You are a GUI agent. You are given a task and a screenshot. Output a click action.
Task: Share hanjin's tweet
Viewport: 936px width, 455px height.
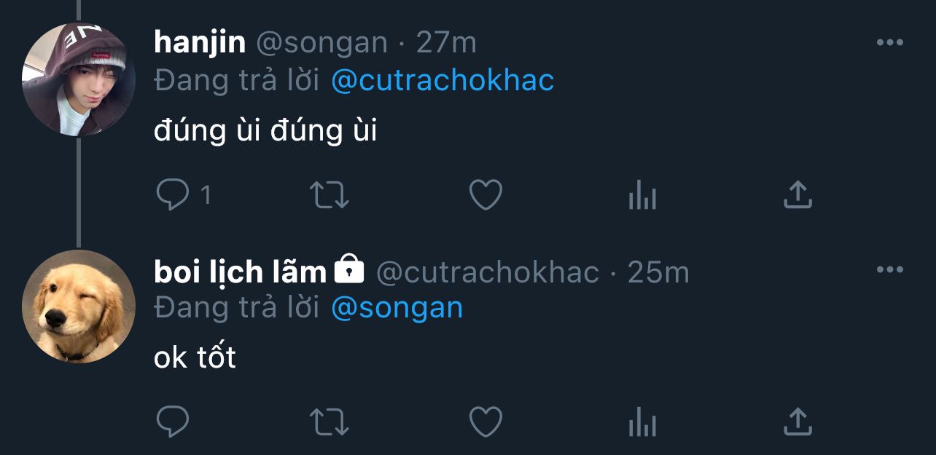tap(797, 195)
